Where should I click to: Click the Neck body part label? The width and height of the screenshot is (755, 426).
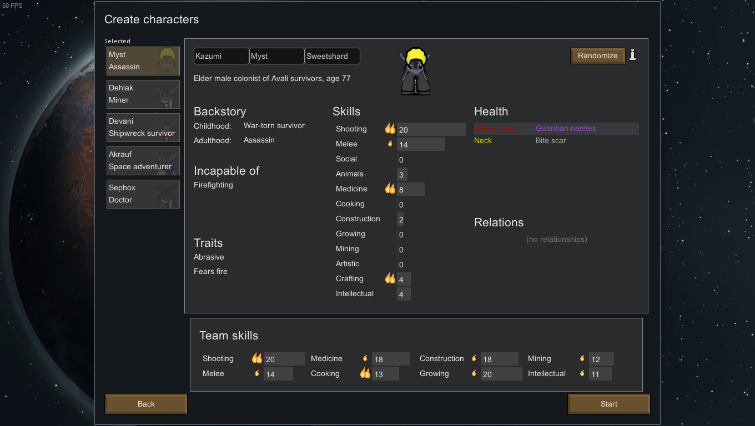tap(483, 140)
